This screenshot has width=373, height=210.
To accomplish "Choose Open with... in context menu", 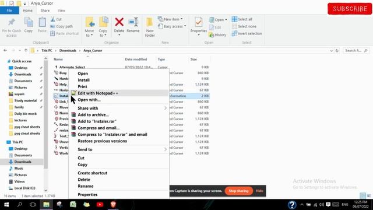I will [x=89, y=100].
